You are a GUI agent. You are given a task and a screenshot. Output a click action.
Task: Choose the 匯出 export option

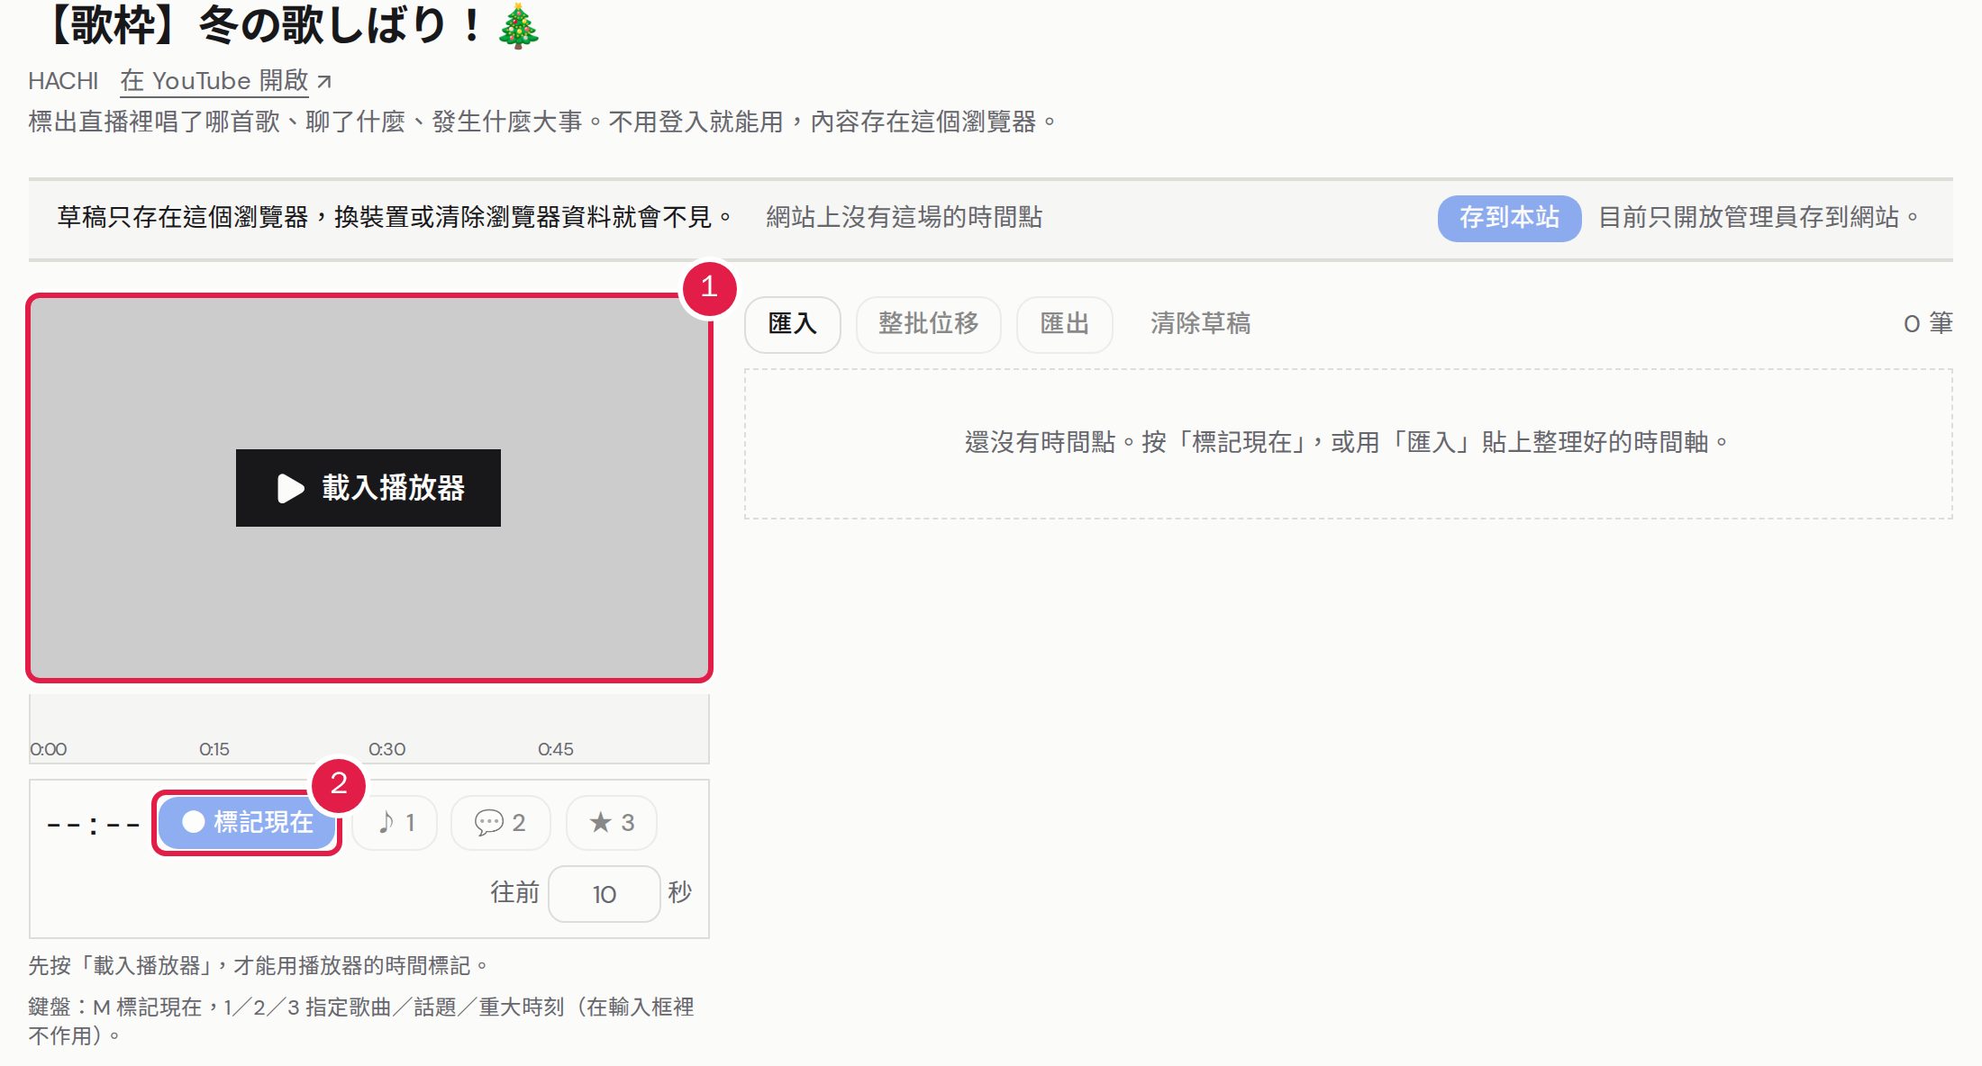[x=1064, y=324]
